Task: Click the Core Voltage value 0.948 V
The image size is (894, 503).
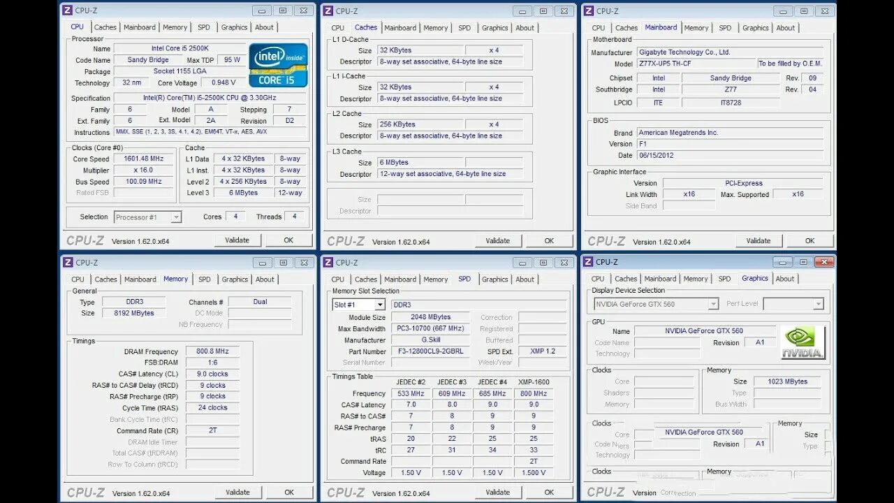Action: point(223,82)
